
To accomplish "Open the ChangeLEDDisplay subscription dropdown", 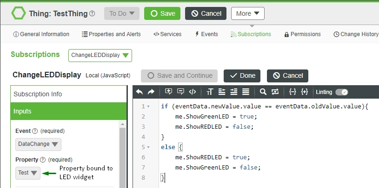I will (100, 56).
